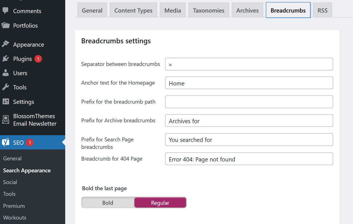The width and height of the screenshot is (353, 224).
Task: Click the Breadcrumb for 404 Page field
Action: tap(249, 159)
